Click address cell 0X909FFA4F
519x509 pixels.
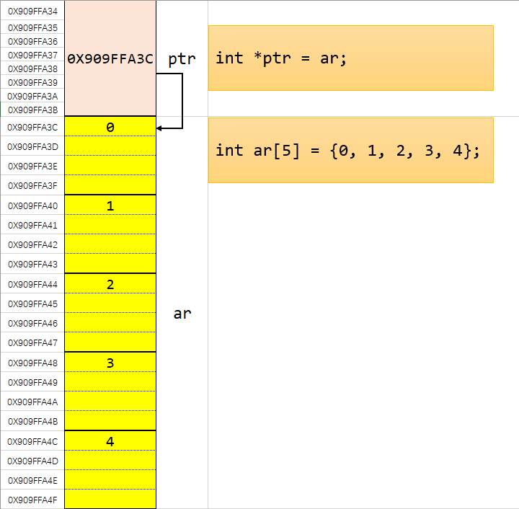pyautogui.click(x=32, y=500)
